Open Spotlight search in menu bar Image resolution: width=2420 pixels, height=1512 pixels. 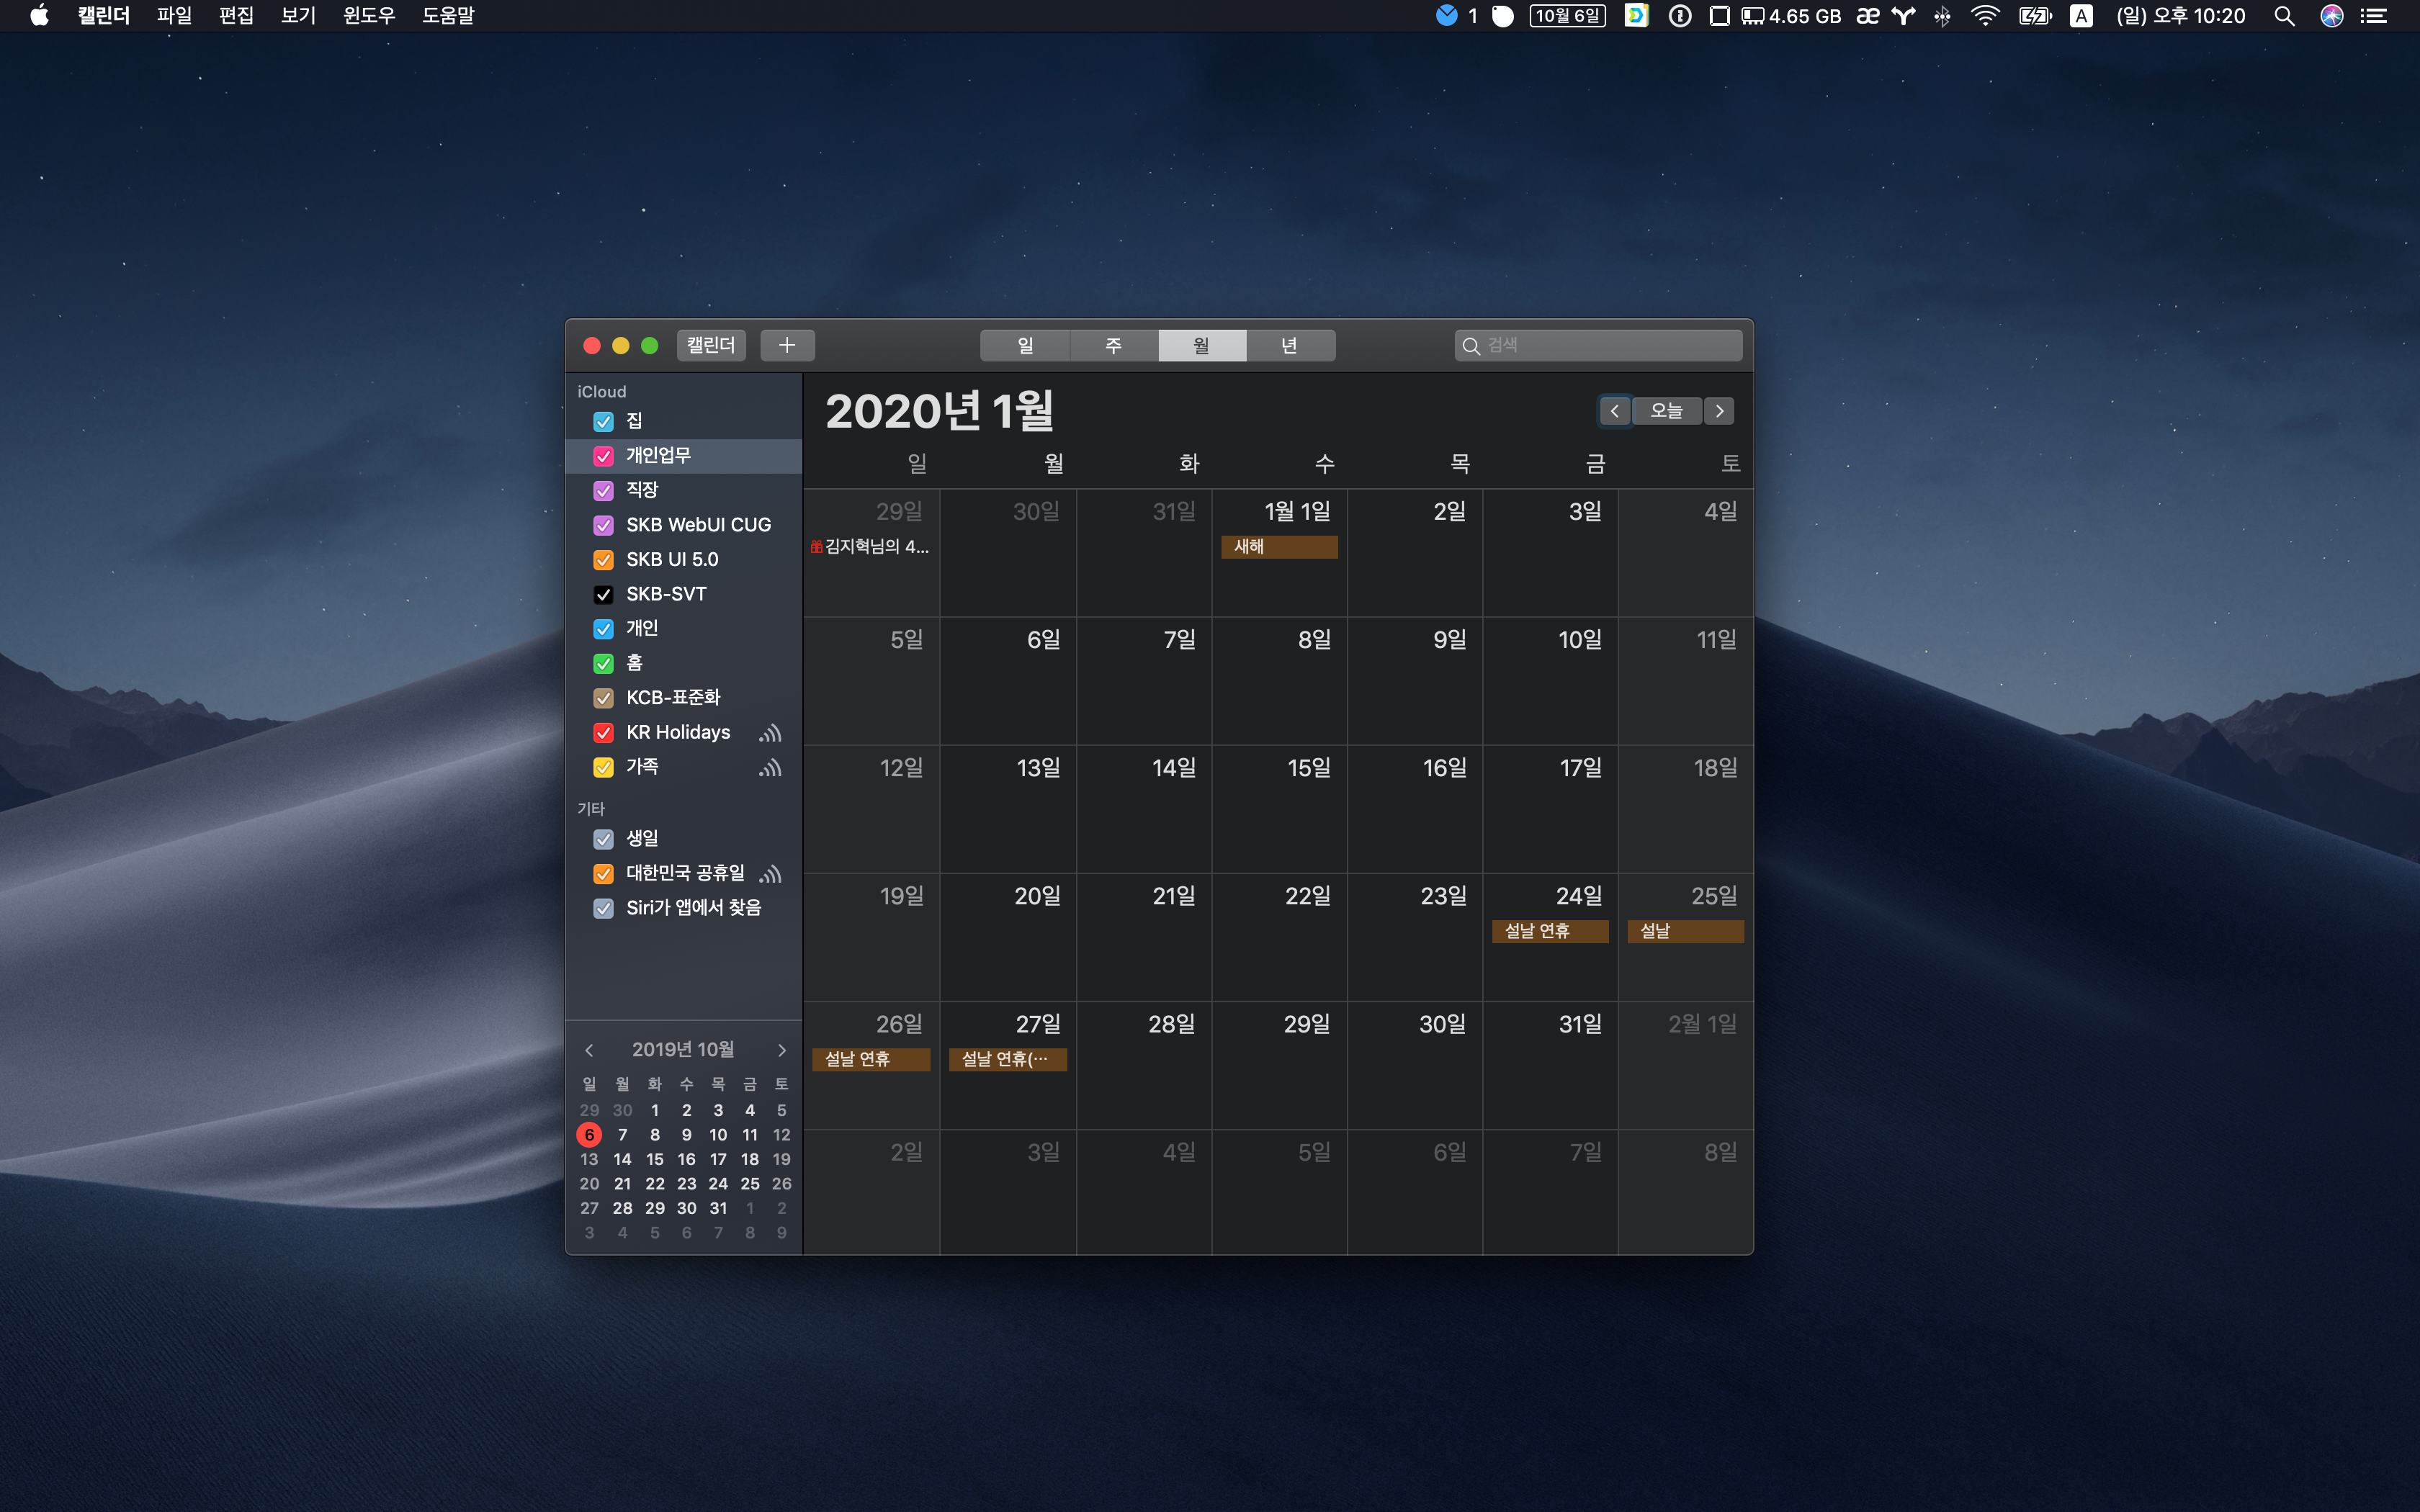tap(2284, 16)
